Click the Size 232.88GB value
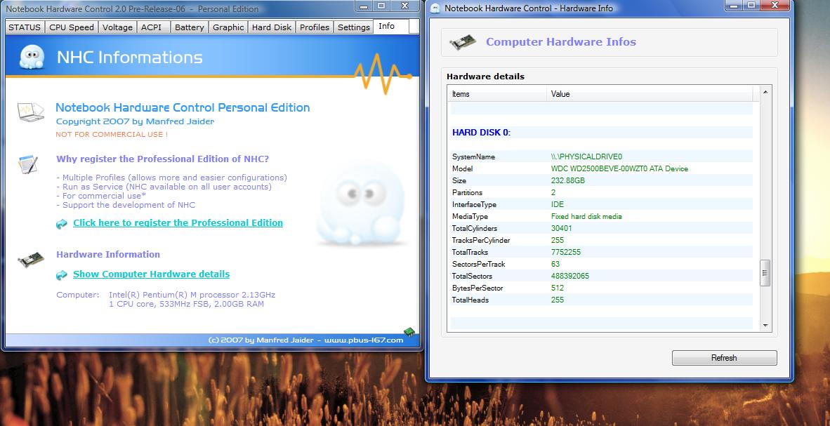Image resolution: width=830 pixels, height=426 pixels. pos(567,180)
